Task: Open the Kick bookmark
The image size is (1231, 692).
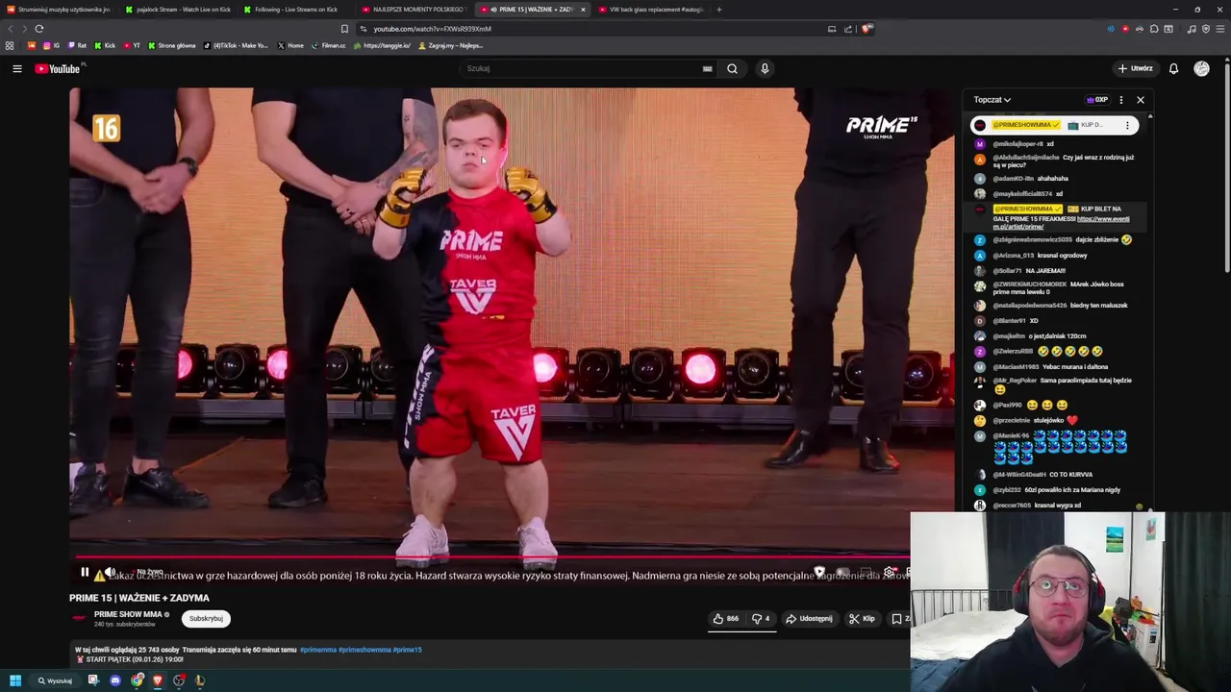Action: [x=105, y=45]
